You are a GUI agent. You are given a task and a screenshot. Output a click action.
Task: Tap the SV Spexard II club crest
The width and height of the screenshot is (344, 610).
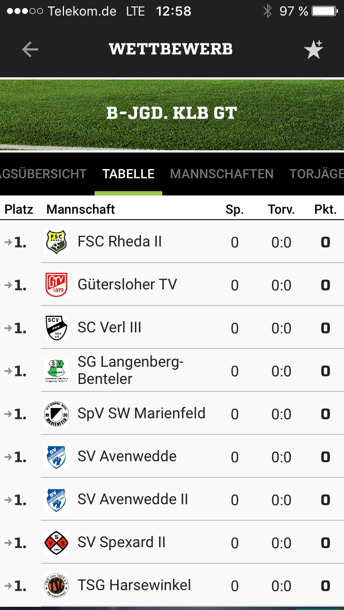coord(56,543)
